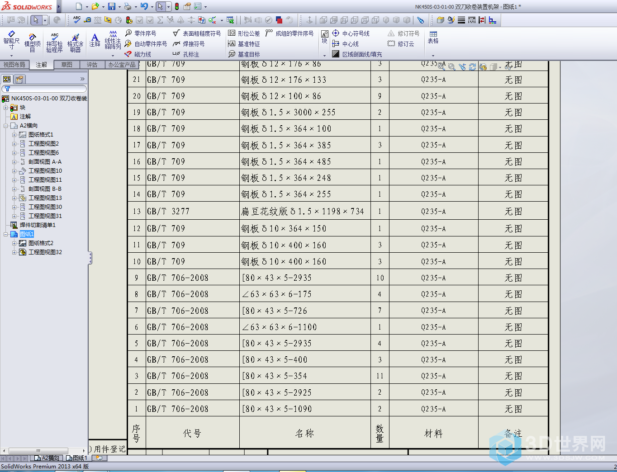Click the Model Items (模型项目) tool

pyautogui.click(x=32, y=42)
